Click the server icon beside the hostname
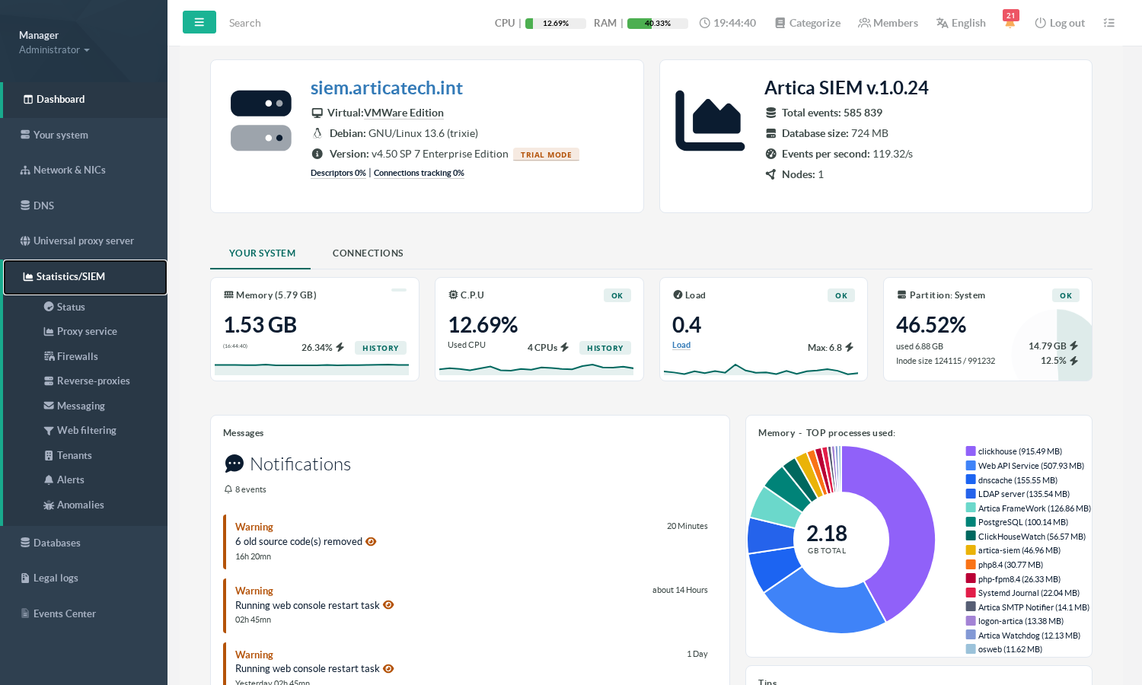Screen dimensions: 1142x685 coord(261,120)
